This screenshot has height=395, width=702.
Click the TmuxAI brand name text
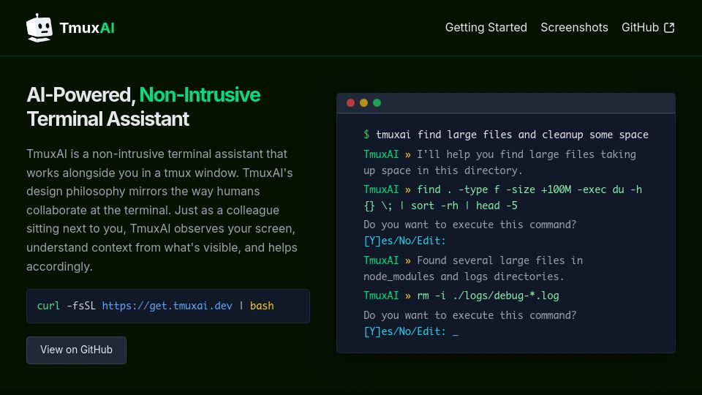87,28
